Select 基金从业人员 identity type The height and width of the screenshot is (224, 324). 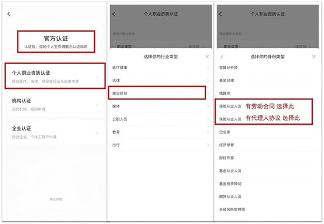(267, 170)
